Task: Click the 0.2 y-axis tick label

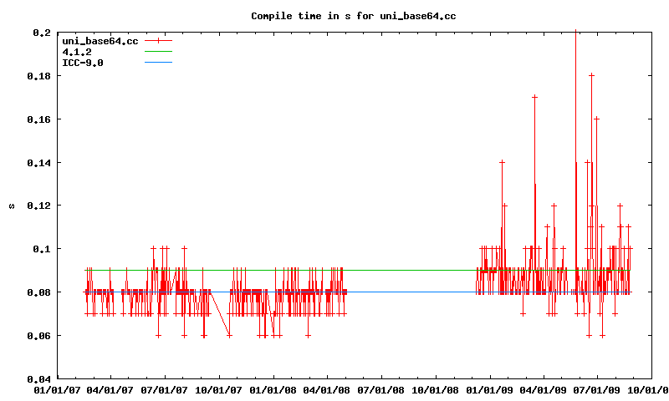Action: [43, 33]
